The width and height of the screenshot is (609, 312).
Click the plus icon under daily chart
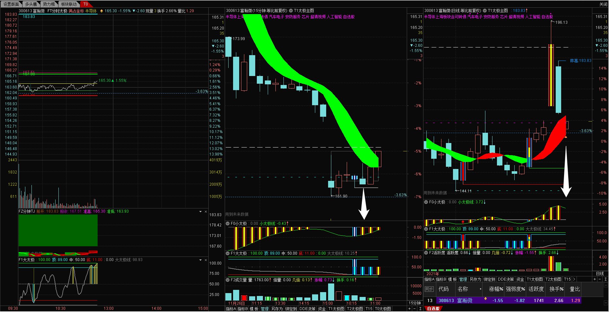[595, 279]
